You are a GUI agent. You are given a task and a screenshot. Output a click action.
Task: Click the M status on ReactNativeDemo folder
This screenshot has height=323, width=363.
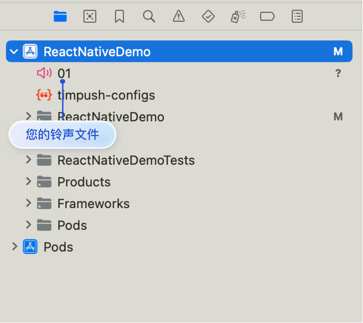coord(338,116)
